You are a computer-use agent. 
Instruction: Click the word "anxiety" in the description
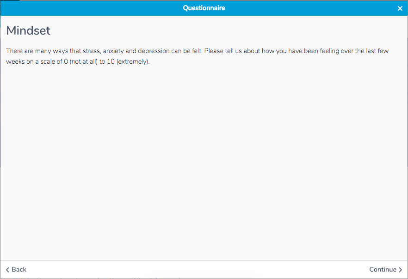pyautogui.click(x=114, y=51)
